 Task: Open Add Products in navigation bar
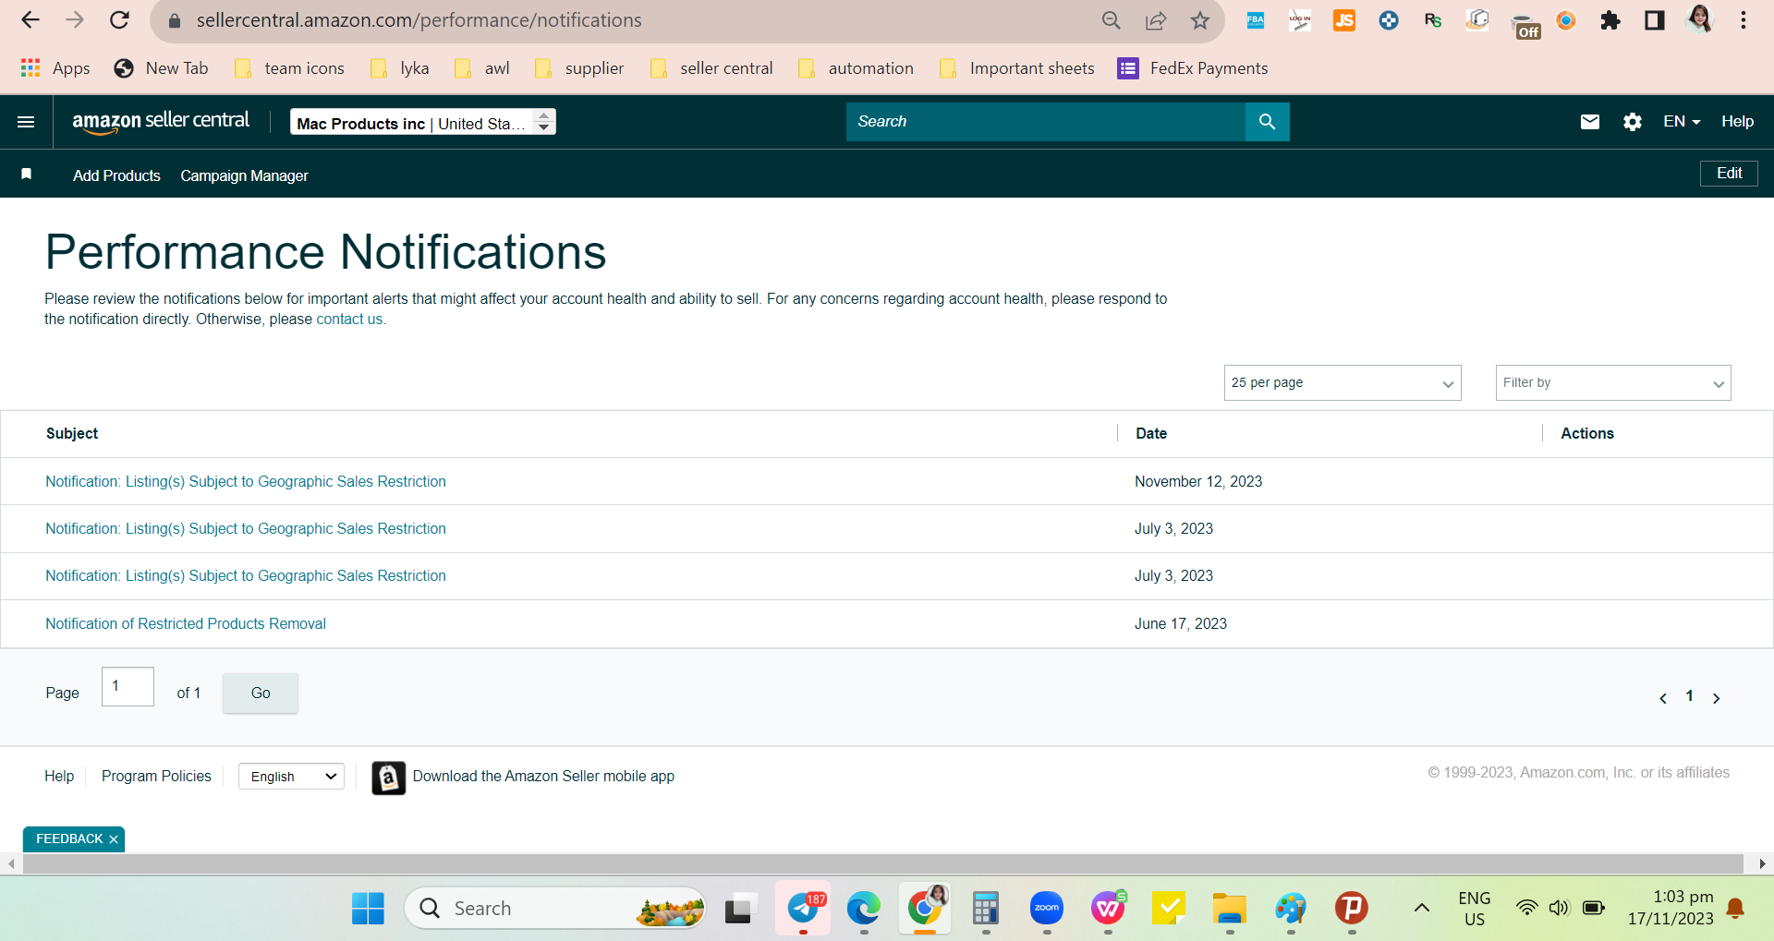(x=116, y=175)
